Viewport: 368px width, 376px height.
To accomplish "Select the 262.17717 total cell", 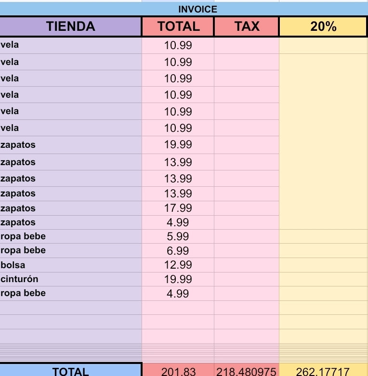I will 323,370.
